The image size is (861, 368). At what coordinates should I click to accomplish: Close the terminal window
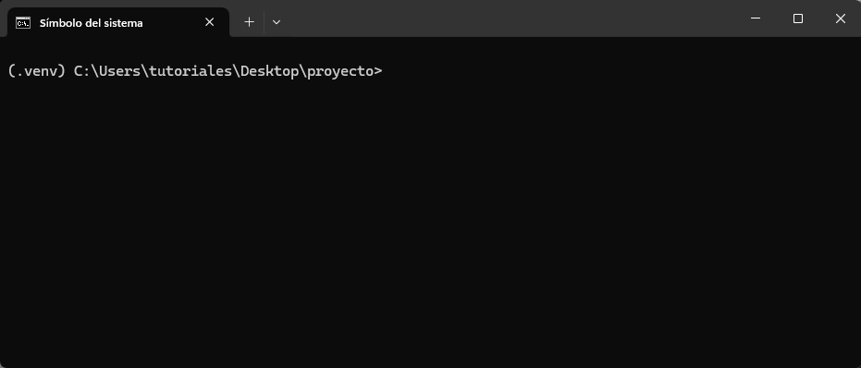point(840,18)
